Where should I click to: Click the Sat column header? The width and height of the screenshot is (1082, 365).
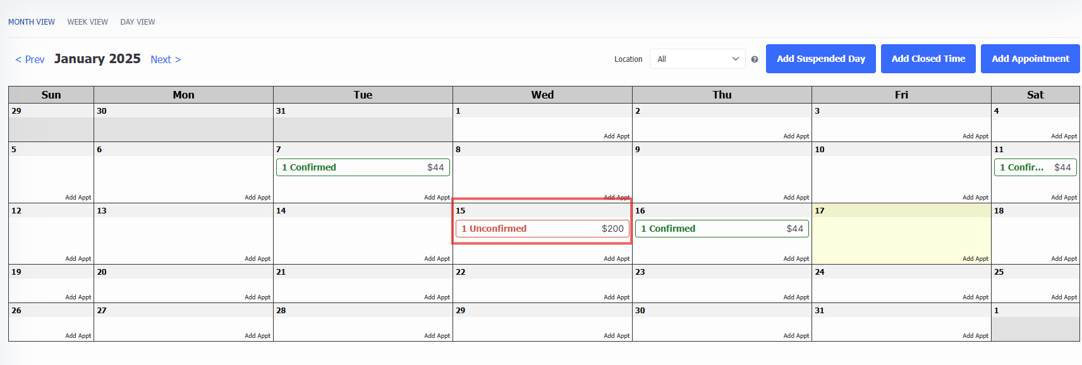pos(1035,95)
